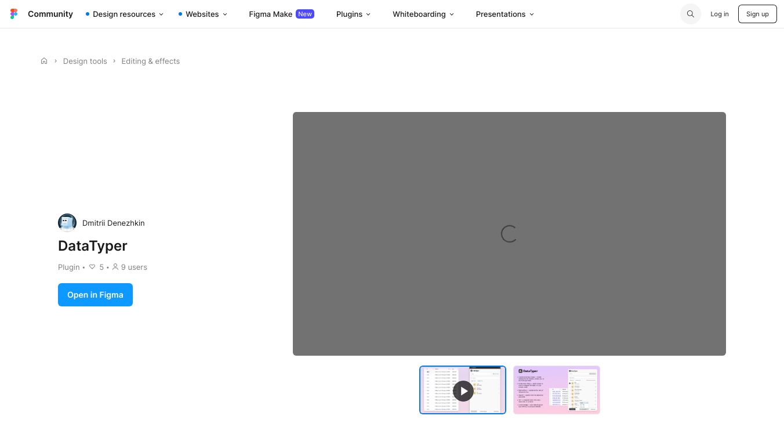
Task: Follow the Design tools breadcrumb link
Action: pos(85,61)
